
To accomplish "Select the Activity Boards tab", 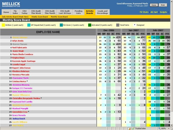I will (x=90, y=12).
